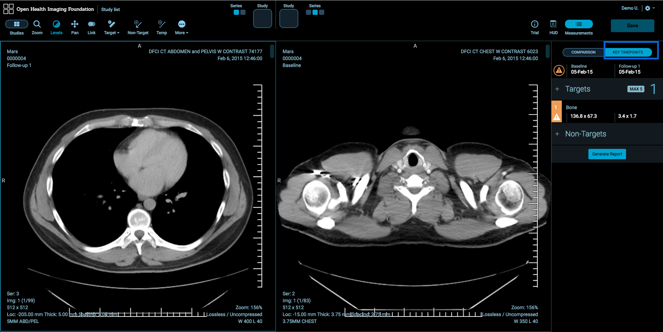Click the Generate Report button
The image size is (663, 332).
(x=607, y=154)
